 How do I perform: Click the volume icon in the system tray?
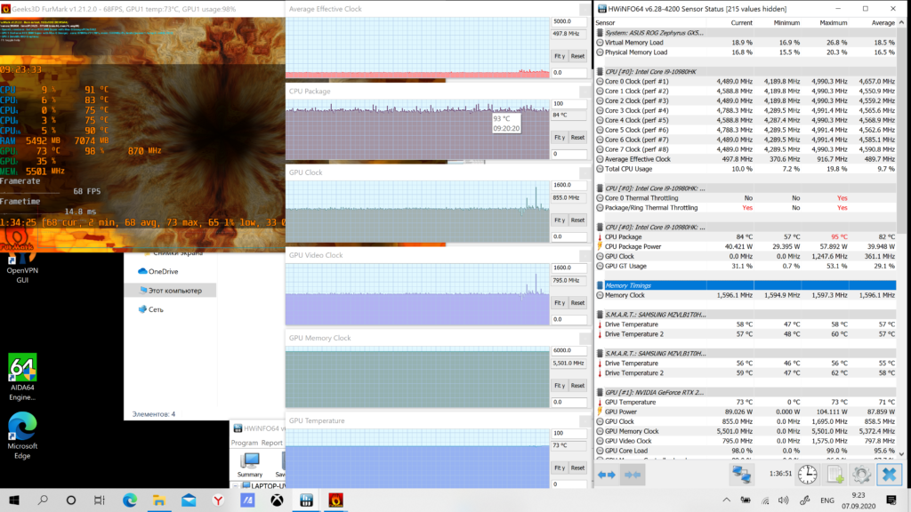coord(784,500)
